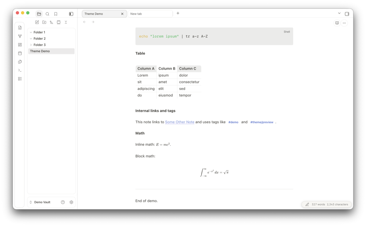The image size is (366, 226).
Task: Add a new tab with plus icon
Action: coord(178,13)
